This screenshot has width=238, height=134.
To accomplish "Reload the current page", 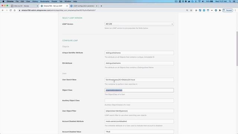I will 11,10.
